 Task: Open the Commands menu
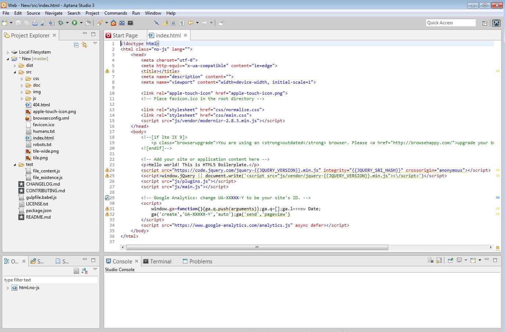click(x=116, y=13)
